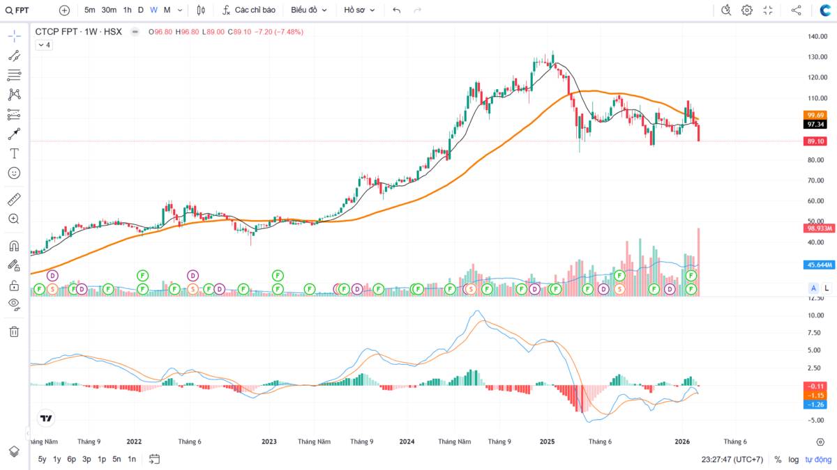Click the trash remove drawings icon
The height and width of the screenshot is (470, 837).
click(14, 331)
